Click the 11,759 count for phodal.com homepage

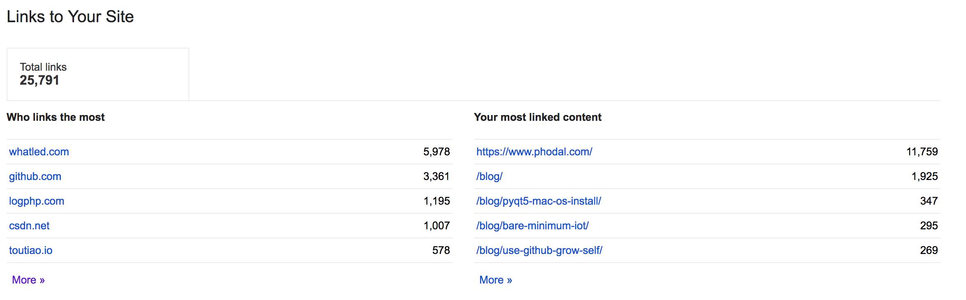pyautogui.click(x=922, y=152)
